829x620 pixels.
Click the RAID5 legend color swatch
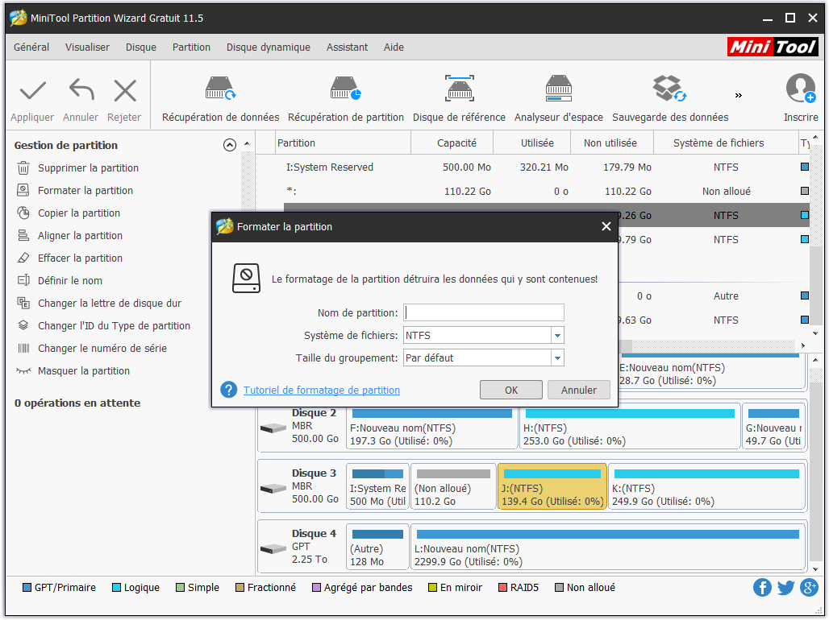point(502,588)
